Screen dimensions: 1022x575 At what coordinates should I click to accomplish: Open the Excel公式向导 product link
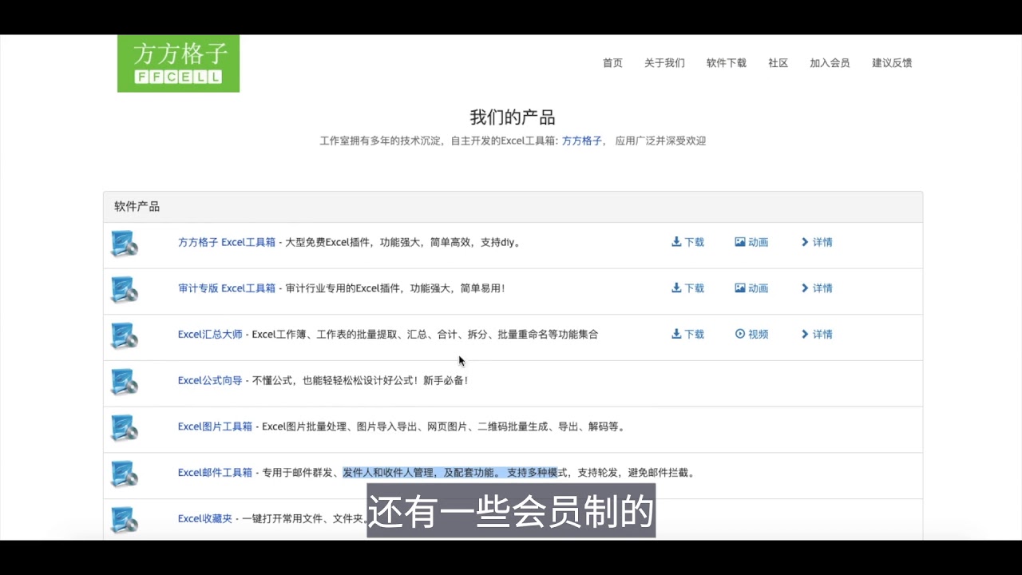coord(210,380)
